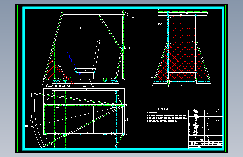
Task: Click part callout number '11'
Action: tap(93, 86)
